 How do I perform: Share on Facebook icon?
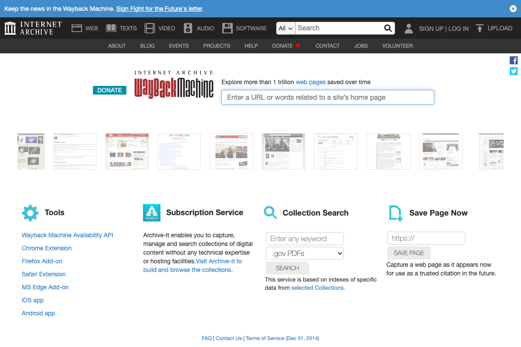[x=514, y=61]
